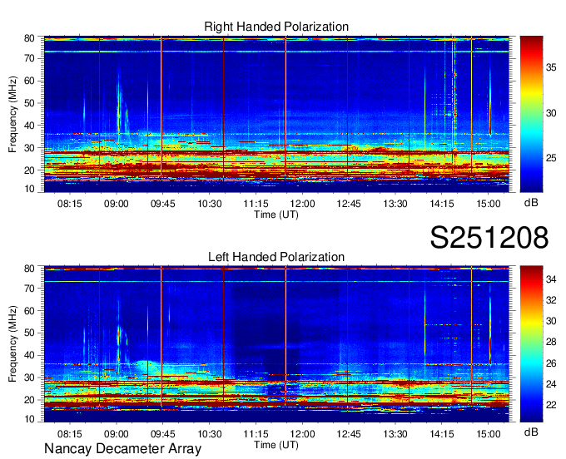Click the lower plot's Time (UT) axis label
This screenshot has width=566, height=459.
click(x=276, y=444)
